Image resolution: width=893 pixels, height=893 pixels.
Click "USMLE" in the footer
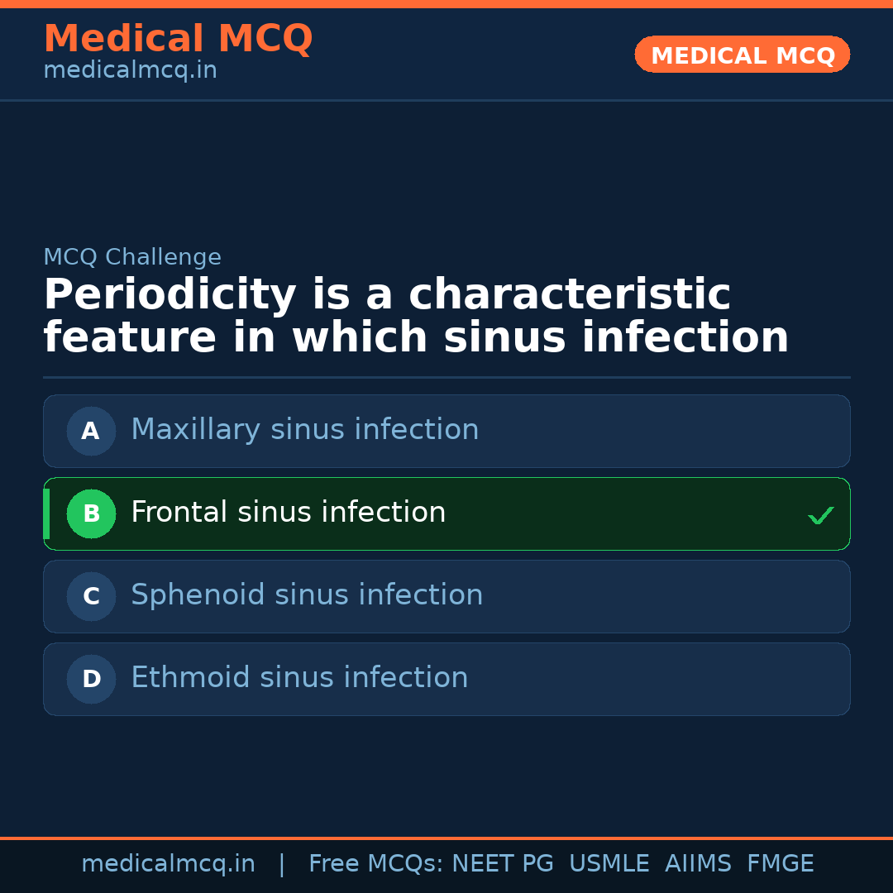(x=609, y=864)
